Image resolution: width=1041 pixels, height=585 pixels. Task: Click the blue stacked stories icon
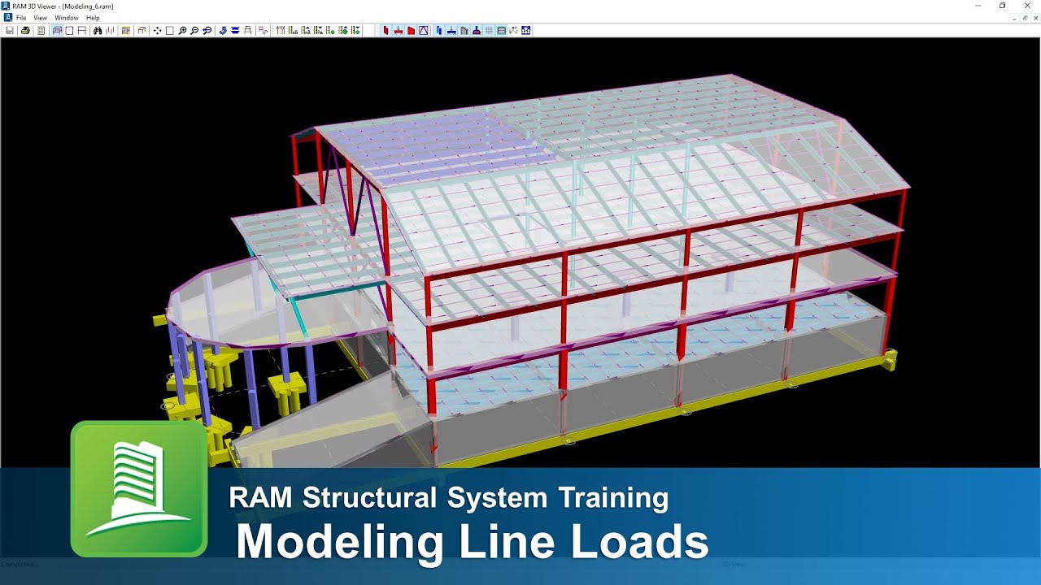235,31
